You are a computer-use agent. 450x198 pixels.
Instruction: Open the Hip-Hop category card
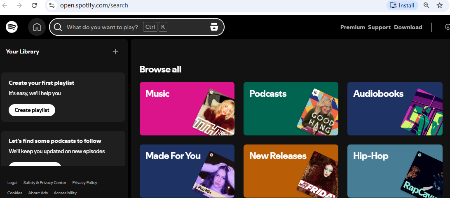395,171
